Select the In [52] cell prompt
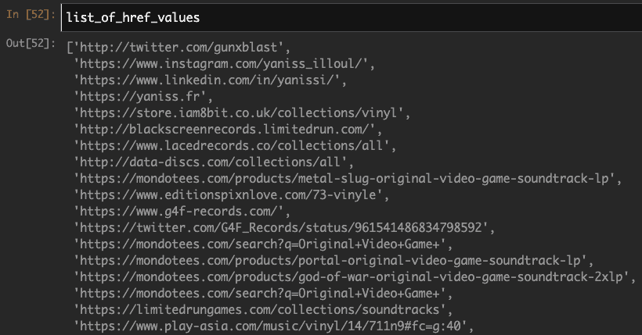The image size is (642, 335). coord(30,16)
